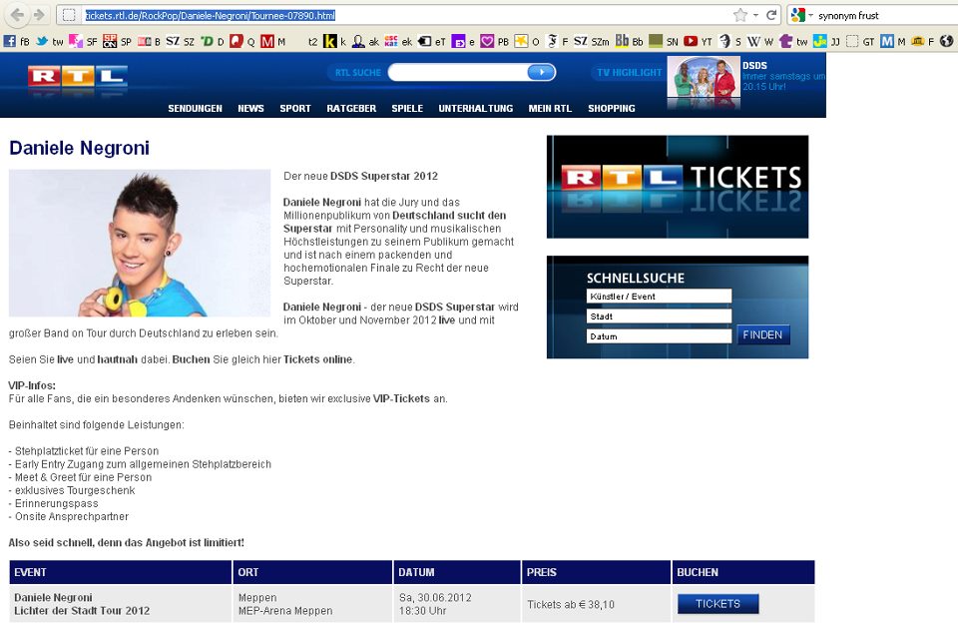
Task: Open the 'JJ' bookmark
Action: click(826, 42)
